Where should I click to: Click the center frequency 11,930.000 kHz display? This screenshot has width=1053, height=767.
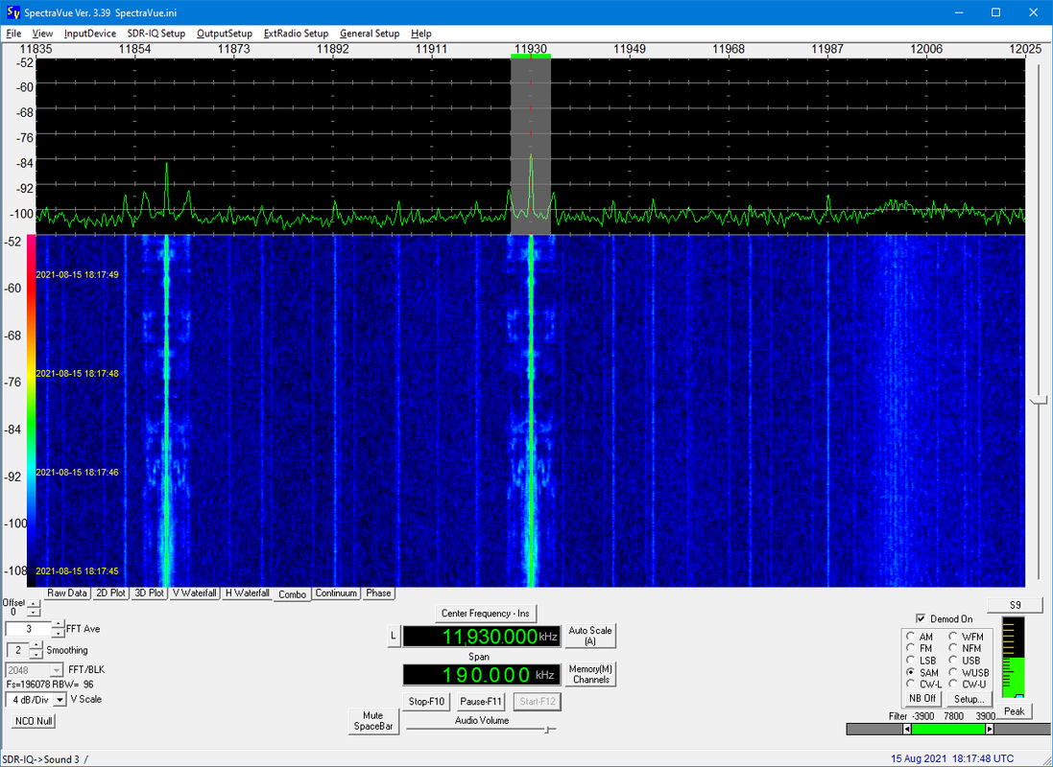482,637
